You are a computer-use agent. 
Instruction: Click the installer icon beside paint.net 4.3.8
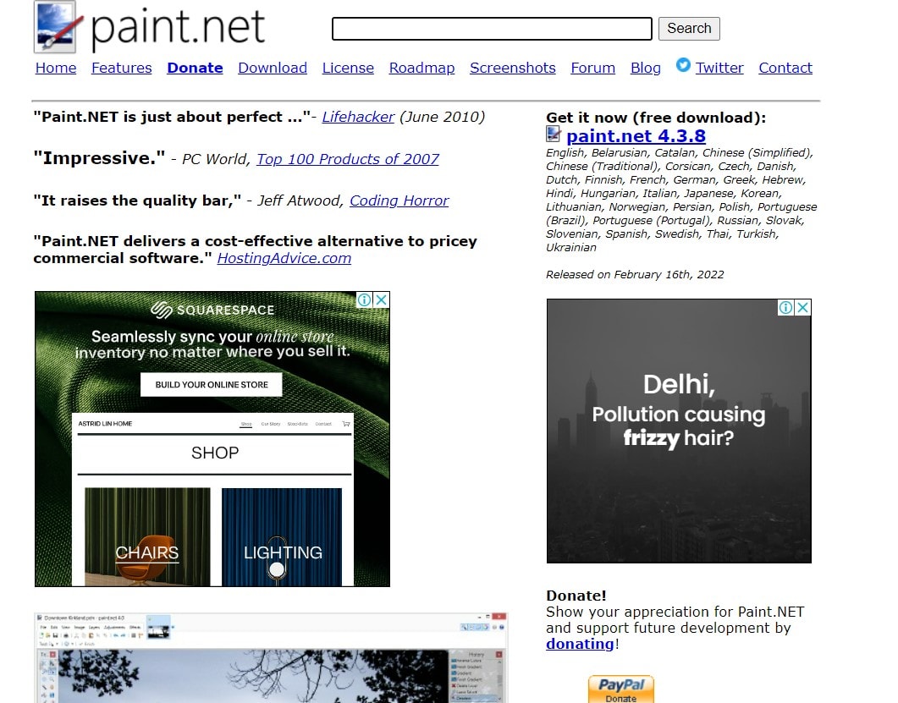(x=554, y=135)
